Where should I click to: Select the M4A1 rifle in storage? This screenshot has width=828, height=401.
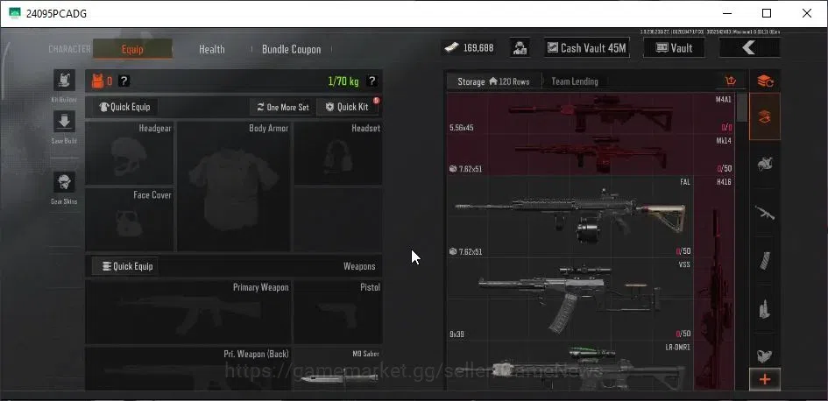pyautogui.click(x=591, y=114)
